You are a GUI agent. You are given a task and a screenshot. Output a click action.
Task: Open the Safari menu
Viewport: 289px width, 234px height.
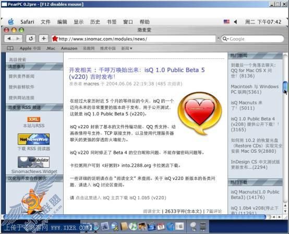[27, 22]
